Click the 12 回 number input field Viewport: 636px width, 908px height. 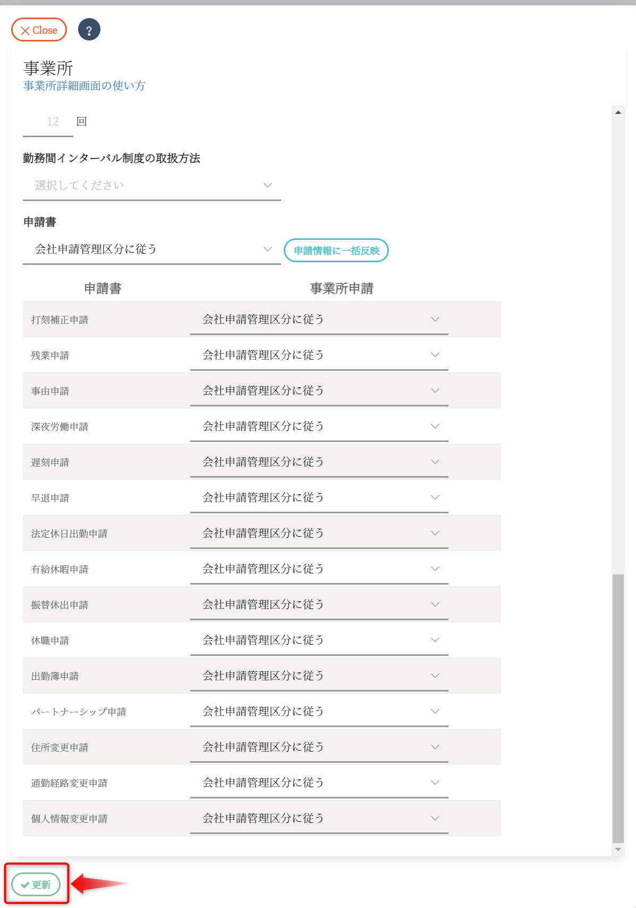(48, 122)
